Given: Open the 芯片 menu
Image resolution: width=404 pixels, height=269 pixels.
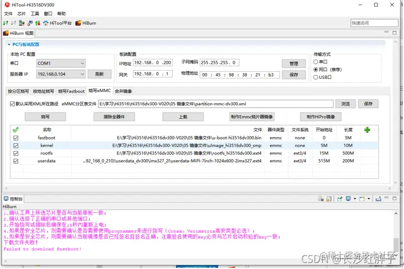Looking at the screenshot, I should click(x=21, y=14).
